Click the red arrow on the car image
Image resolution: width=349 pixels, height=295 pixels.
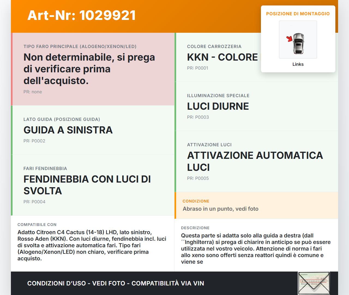[x=289, y=39]
